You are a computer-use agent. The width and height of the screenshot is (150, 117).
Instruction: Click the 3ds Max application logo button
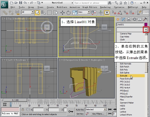pyautogui.click(x=5, y=4)
